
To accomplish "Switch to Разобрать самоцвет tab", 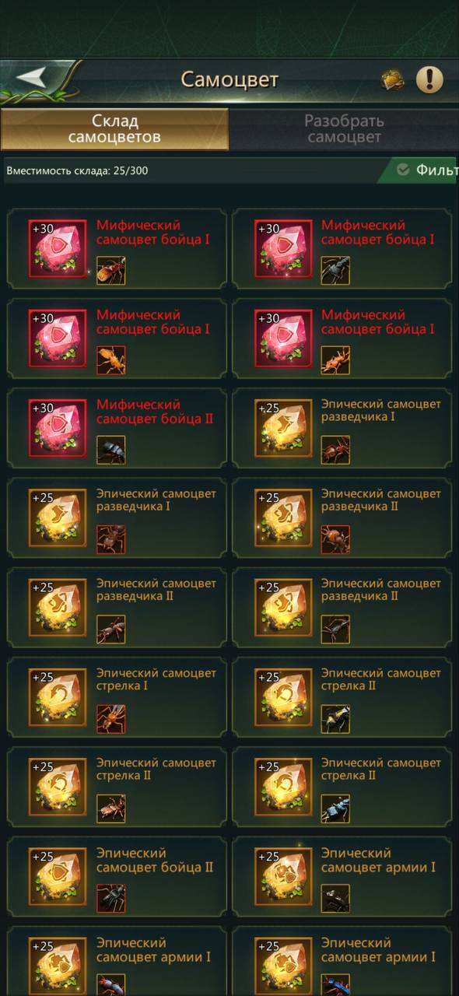I will tap(344, 129).
